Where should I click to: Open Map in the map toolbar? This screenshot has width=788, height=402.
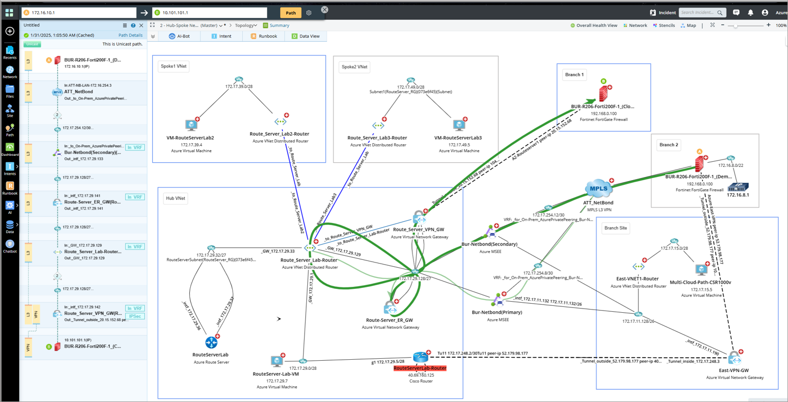tap(688, 25)
